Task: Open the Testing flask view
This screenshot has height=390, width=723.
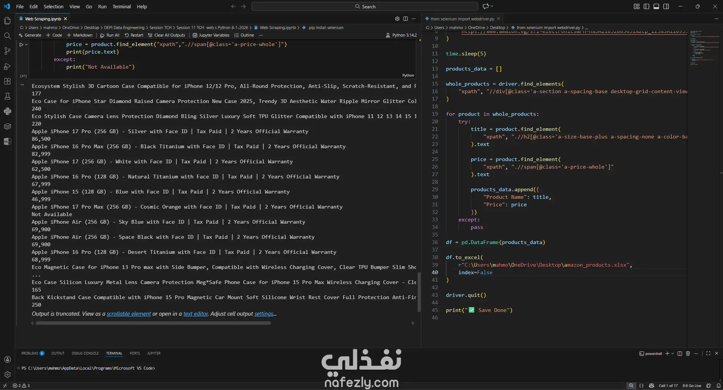Action: [x=7, y=96]
